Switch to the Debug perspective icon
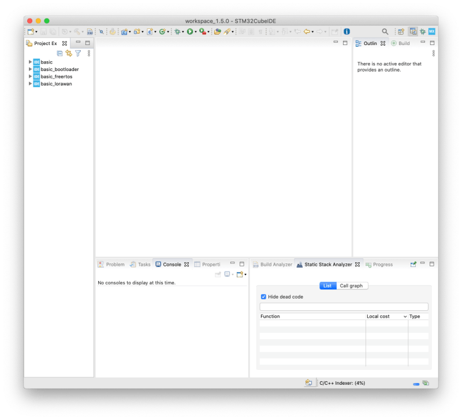This screenshot has width=462, height=420. [423, 32]
